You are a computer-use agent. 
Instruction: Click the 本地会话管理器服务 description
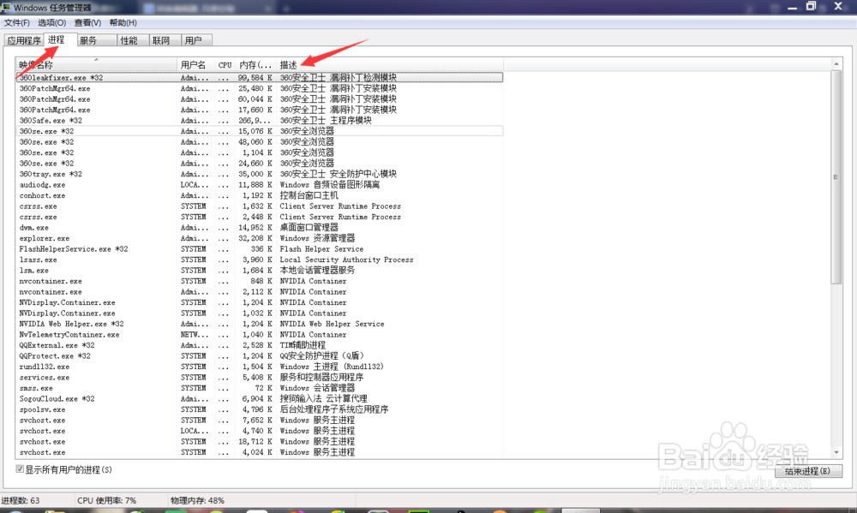click(317, 271)
